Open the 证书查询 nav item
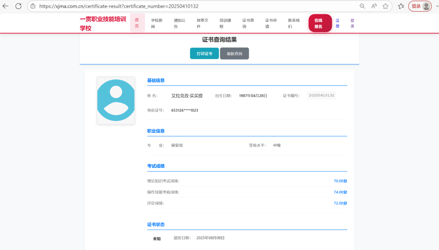The width and height of the screenshot is (439, 250). click(248, 23)
